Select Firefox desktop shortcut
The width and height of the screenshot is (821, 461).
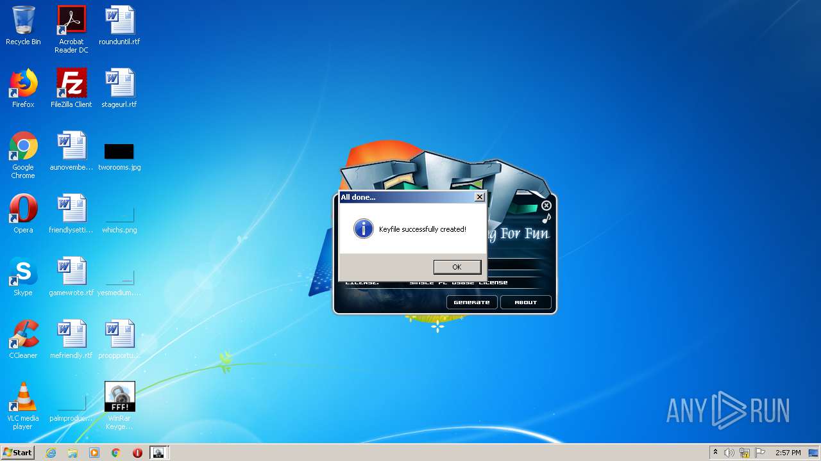23,88
